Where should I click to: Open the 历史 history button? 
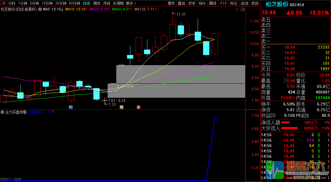tap(192, 3)
